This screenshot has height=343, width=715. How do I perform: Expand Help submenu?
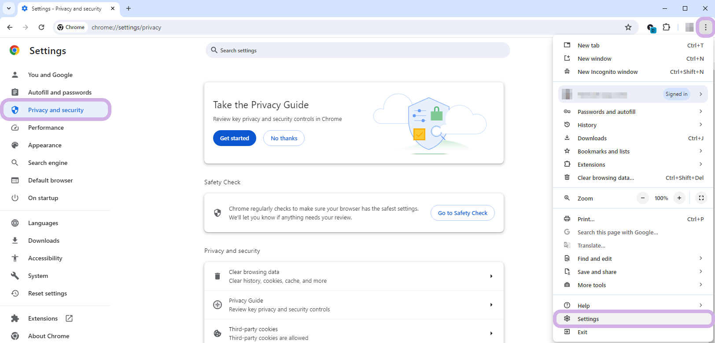[633, 306]
